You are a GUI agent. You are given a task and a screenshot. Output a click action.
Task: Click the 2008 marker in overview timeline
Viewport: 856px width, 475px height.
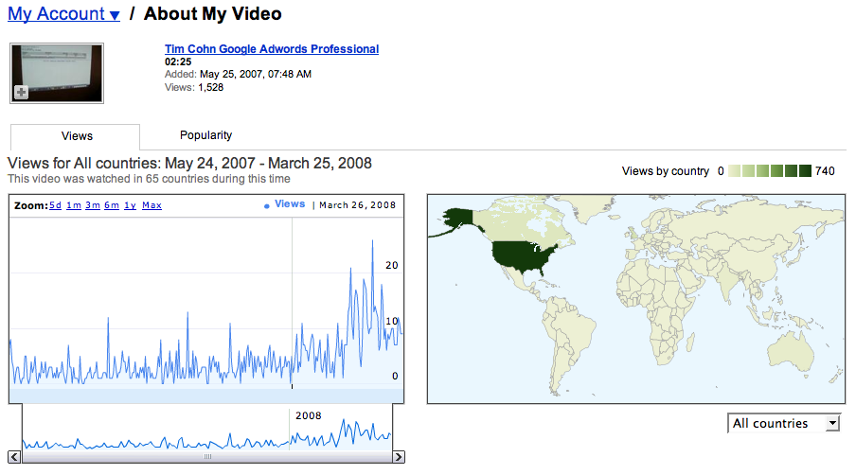point(308,415)
